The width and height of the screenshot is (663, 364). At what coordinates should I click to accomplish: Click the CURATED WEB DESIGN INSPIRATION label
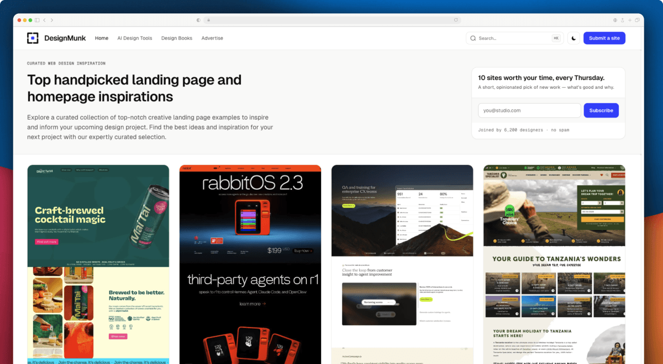coord(66,63)
